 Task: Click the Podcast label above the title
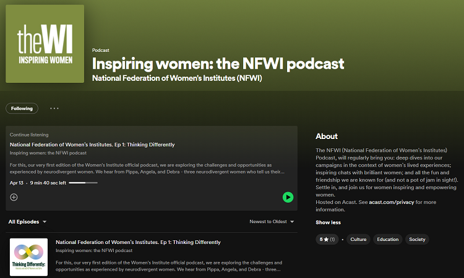point(101,50)
